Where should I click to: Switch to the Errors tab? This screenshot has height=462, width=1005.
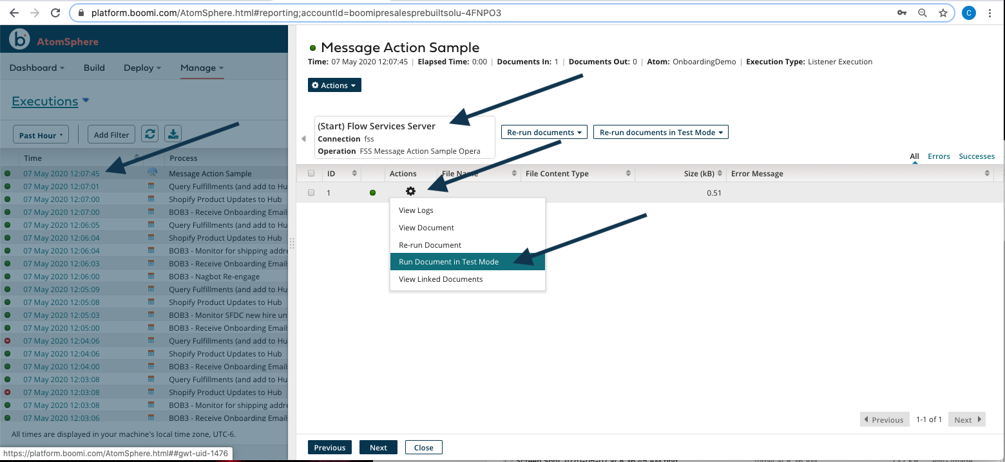pyautogui.click(x=939, y=156)
